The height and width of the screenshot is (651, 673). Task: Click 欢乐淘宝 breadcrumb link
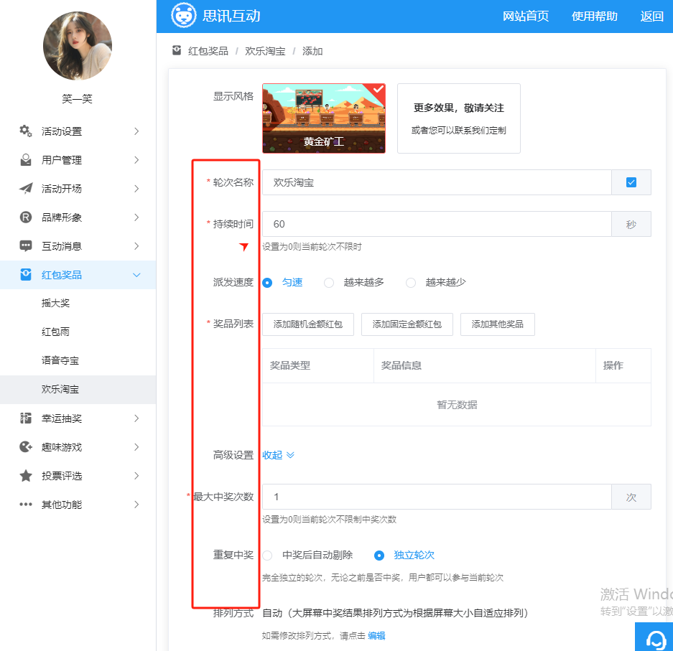coord(265,51)
